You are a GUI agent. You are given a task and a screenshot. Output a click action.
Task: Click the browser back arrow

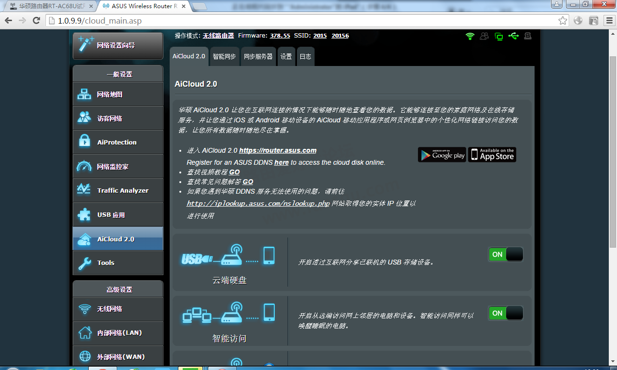(x=8, y=21)
